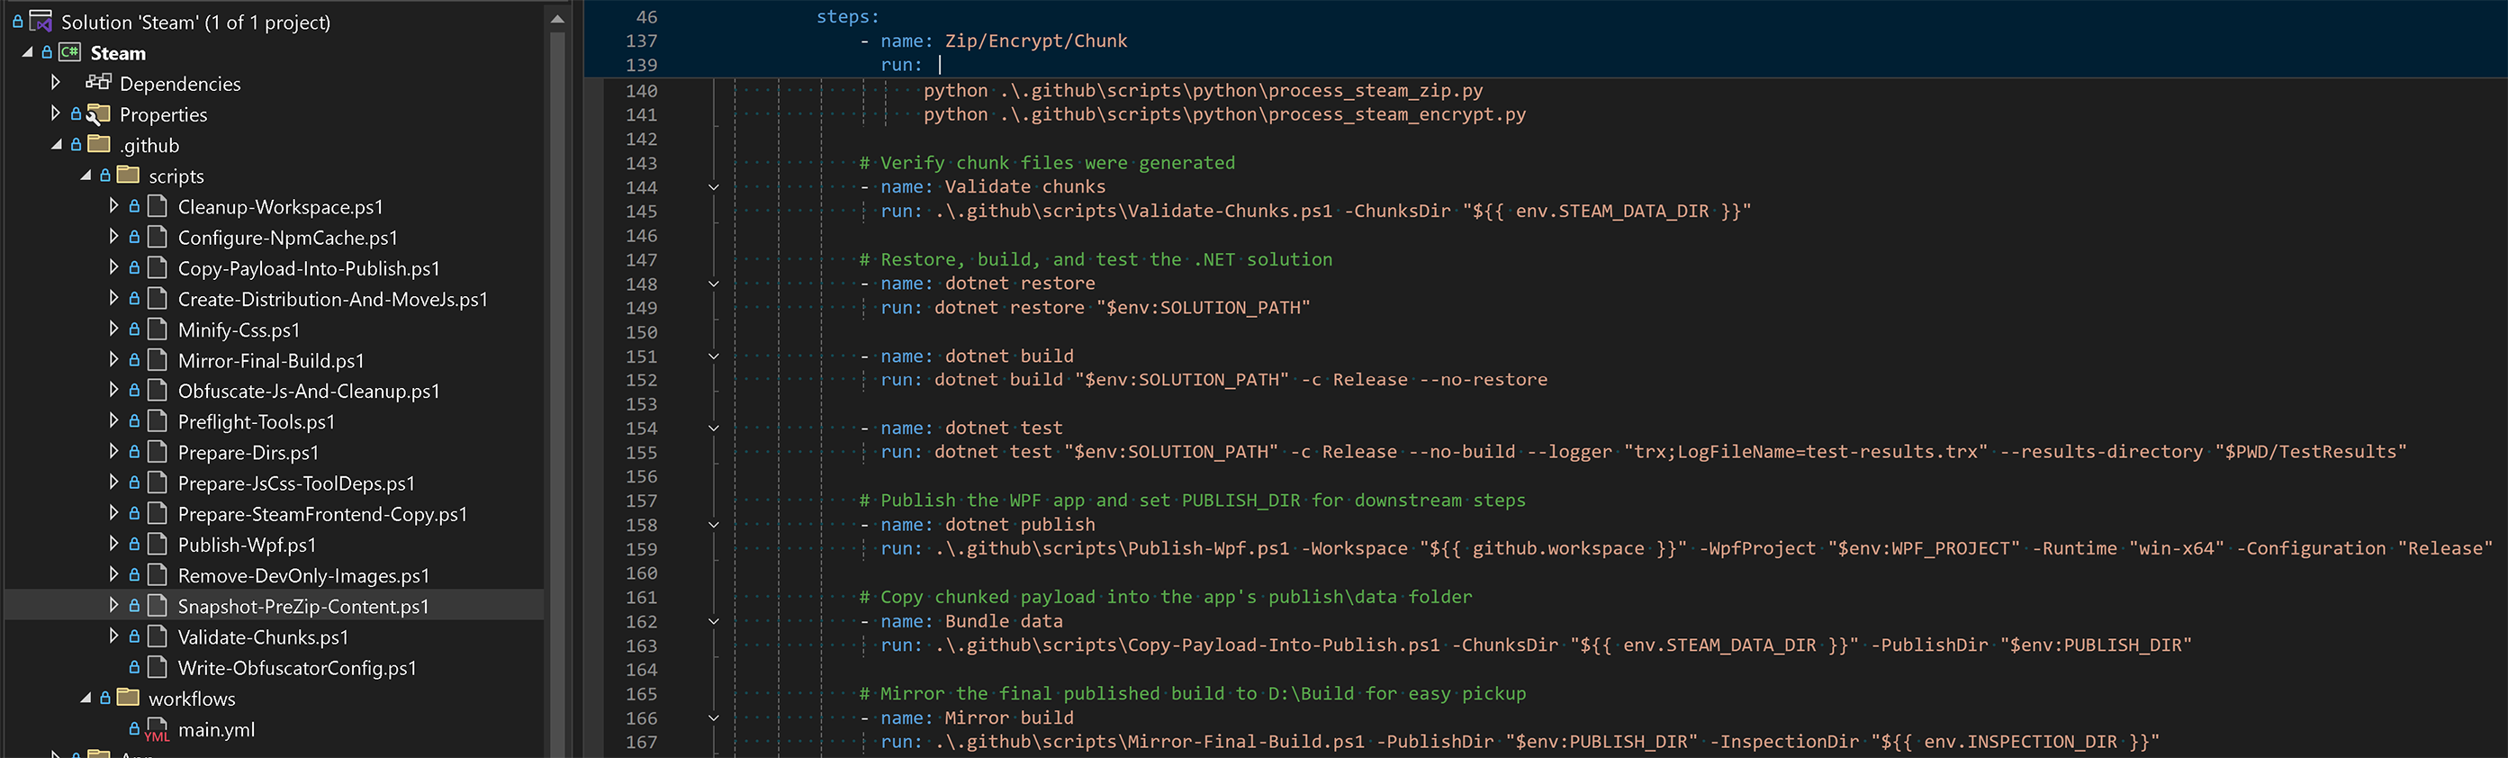Click the Solution 'Steam' icon
This screenshot has width=2508, height=758.
click(x=41, y=22)
